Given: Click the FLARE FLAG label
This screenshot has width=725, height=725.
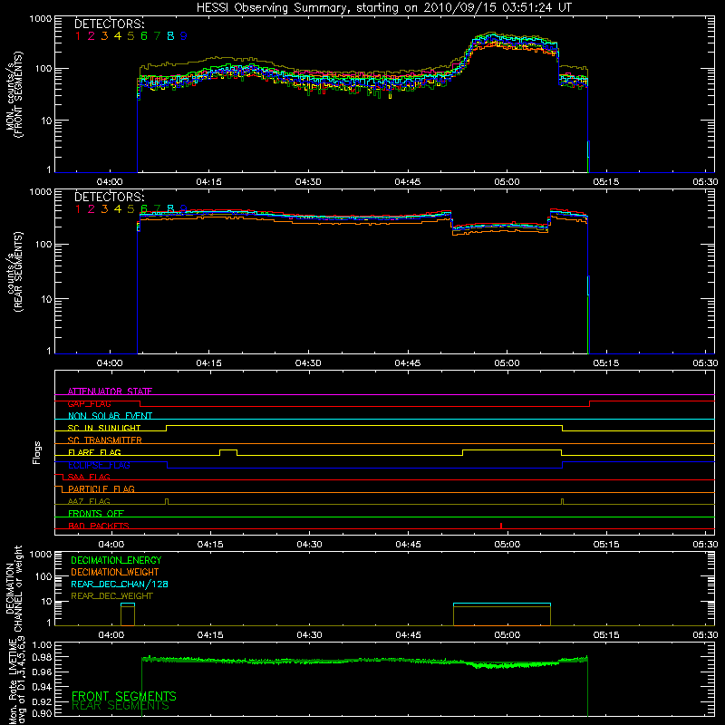Looking at the screenshot, I should pyautogui.click(x=94, y=452).
